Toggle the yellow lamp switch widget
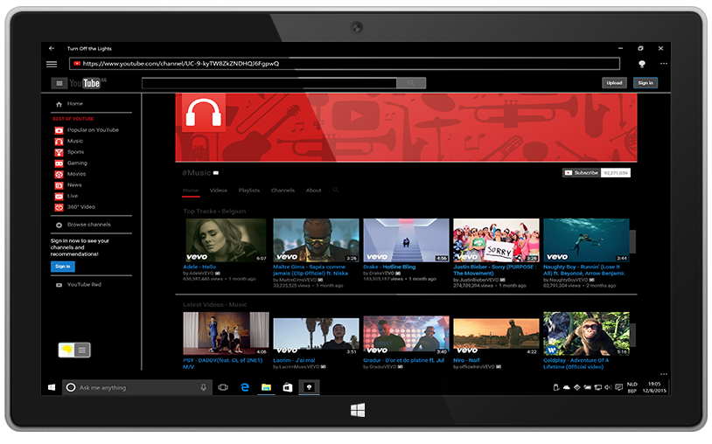 (66, 350)
